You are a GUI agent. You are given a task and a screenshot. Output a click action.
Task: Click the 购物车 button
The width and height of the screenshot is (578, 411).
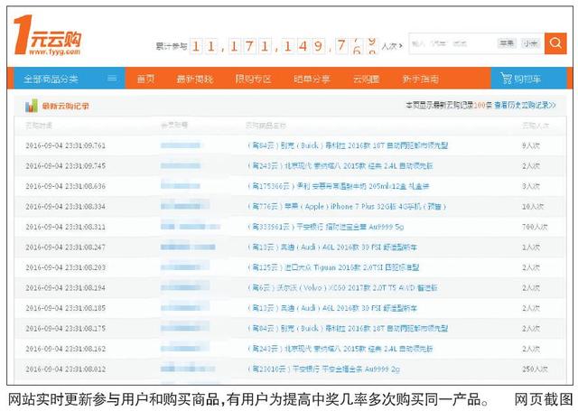(x=528, y=79)
